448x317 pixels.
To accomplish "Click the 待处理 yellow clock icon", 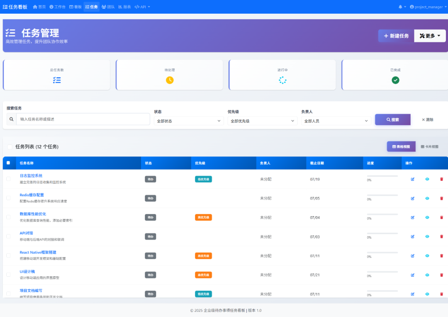I will click(x=170, y=80).
